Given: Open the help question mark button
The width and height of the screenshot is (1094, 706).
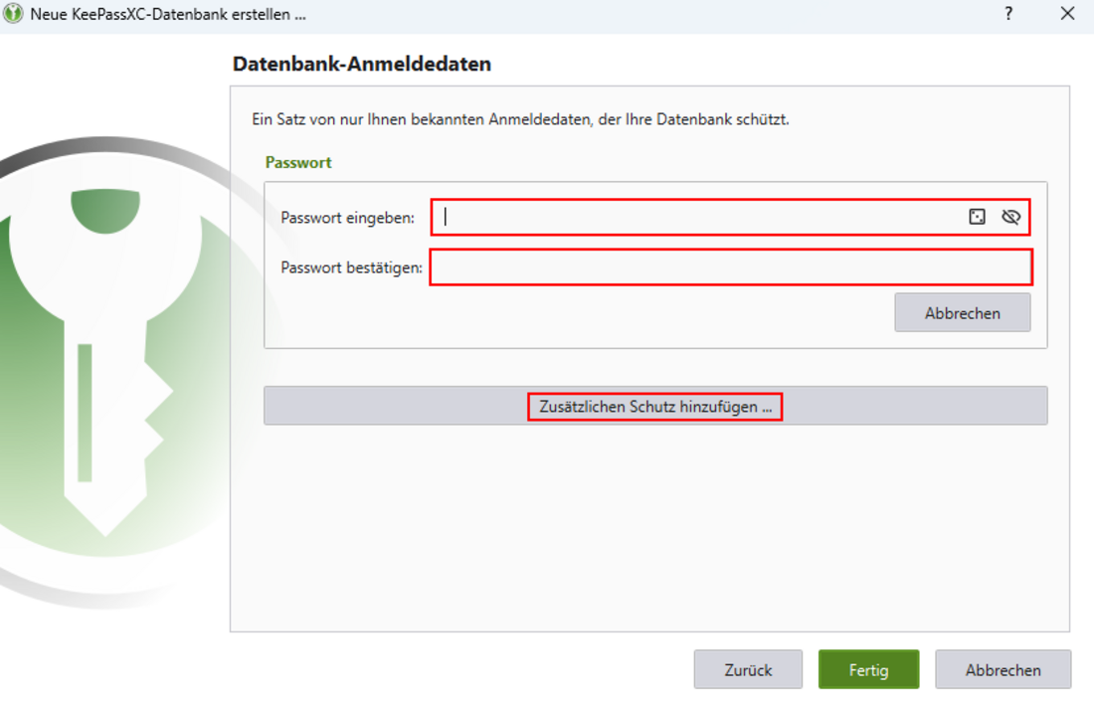Looking at the screenshot, I should pyautogui.click(x=1008, y=13).
